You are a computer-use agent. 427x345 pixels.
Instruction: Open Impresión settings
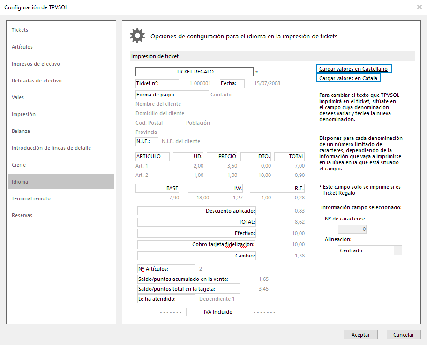click(61, 114)
